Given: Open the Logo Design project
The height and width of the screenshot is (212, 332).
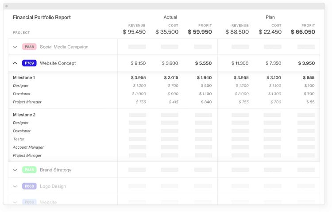Looking at the screenshot, I should coord(53,186).
